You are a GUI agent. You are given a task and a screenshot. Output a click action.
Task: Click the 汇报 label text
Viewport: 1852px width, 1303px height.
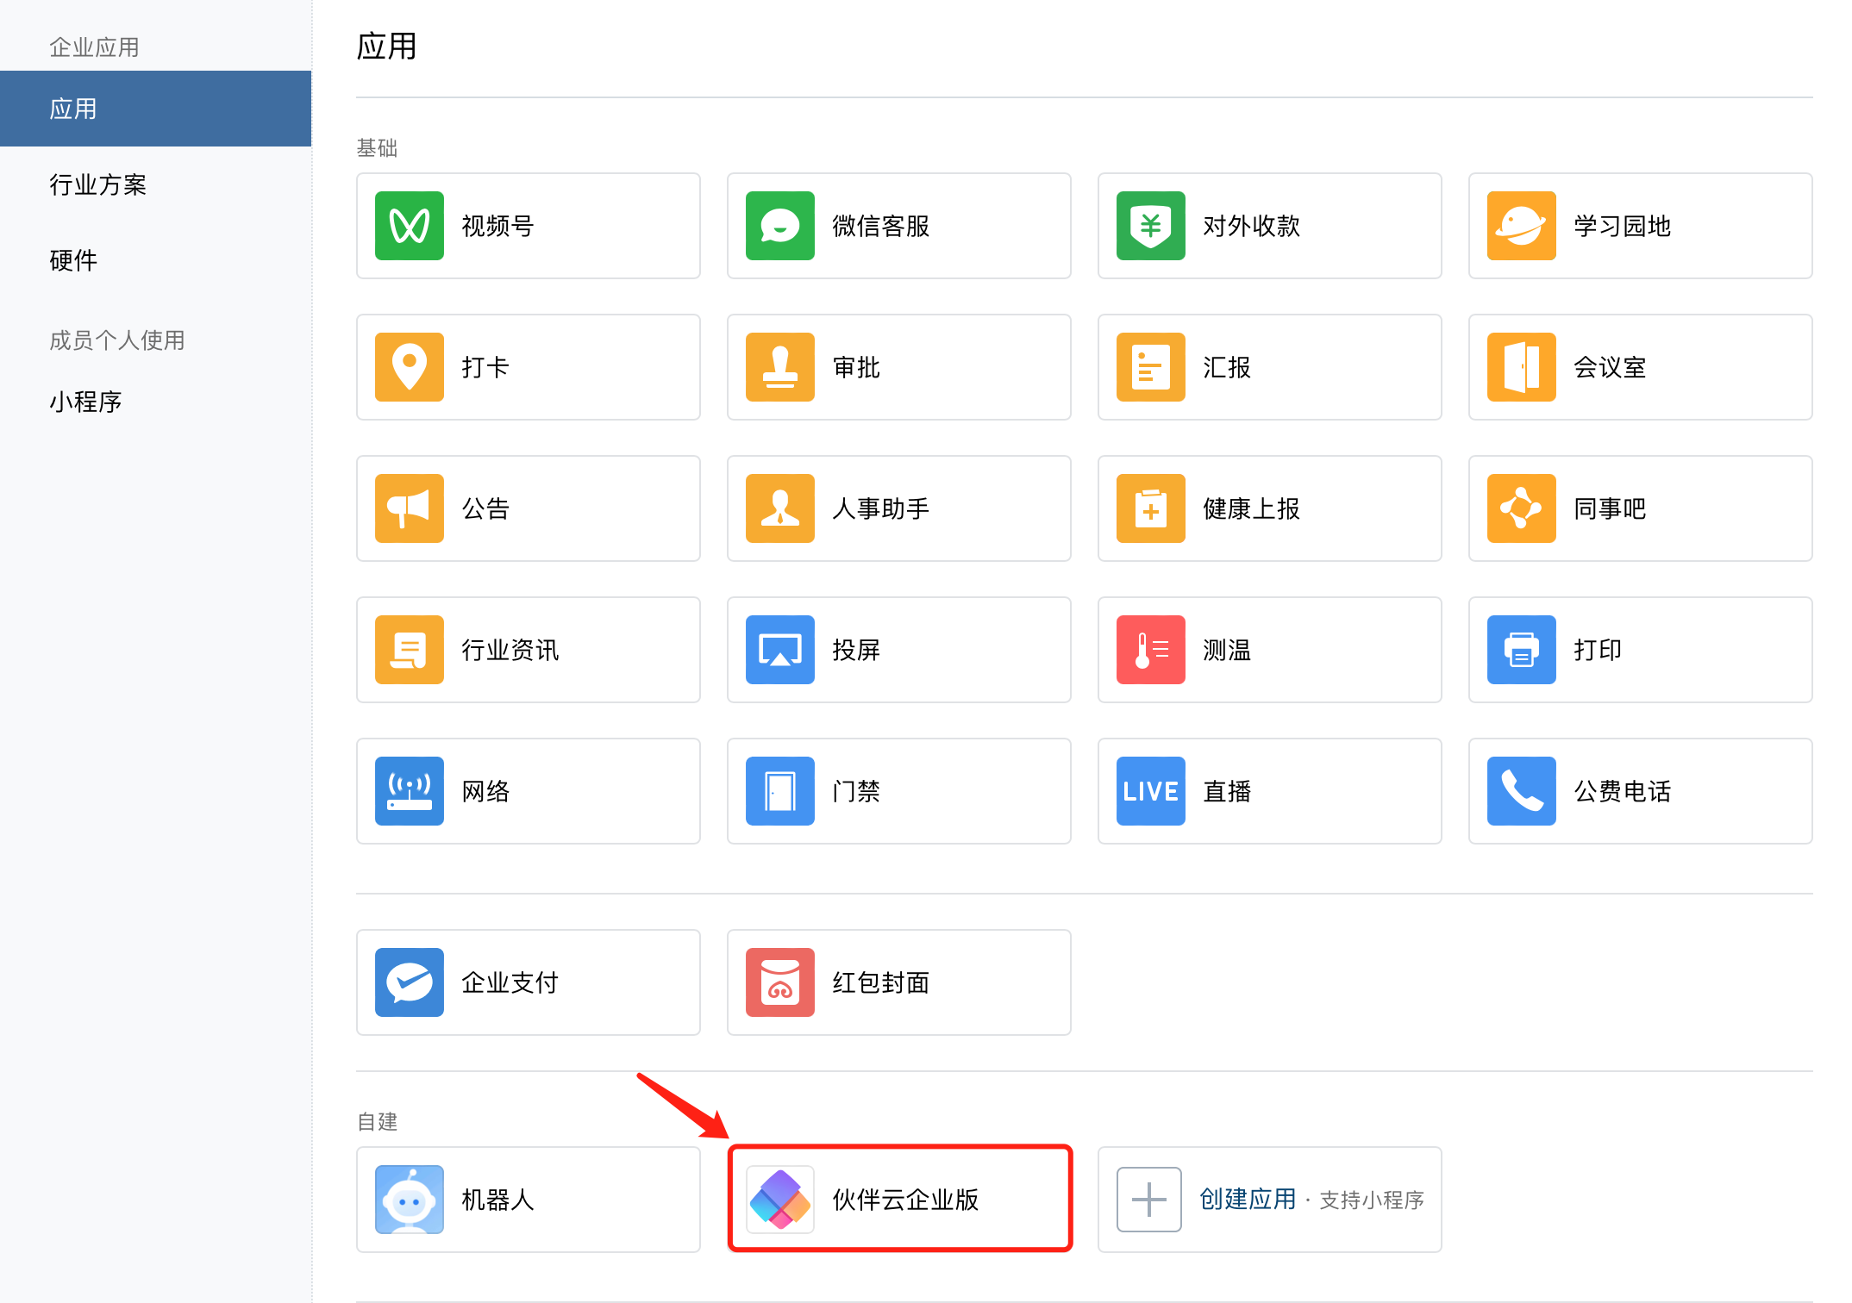point(1227,367)
